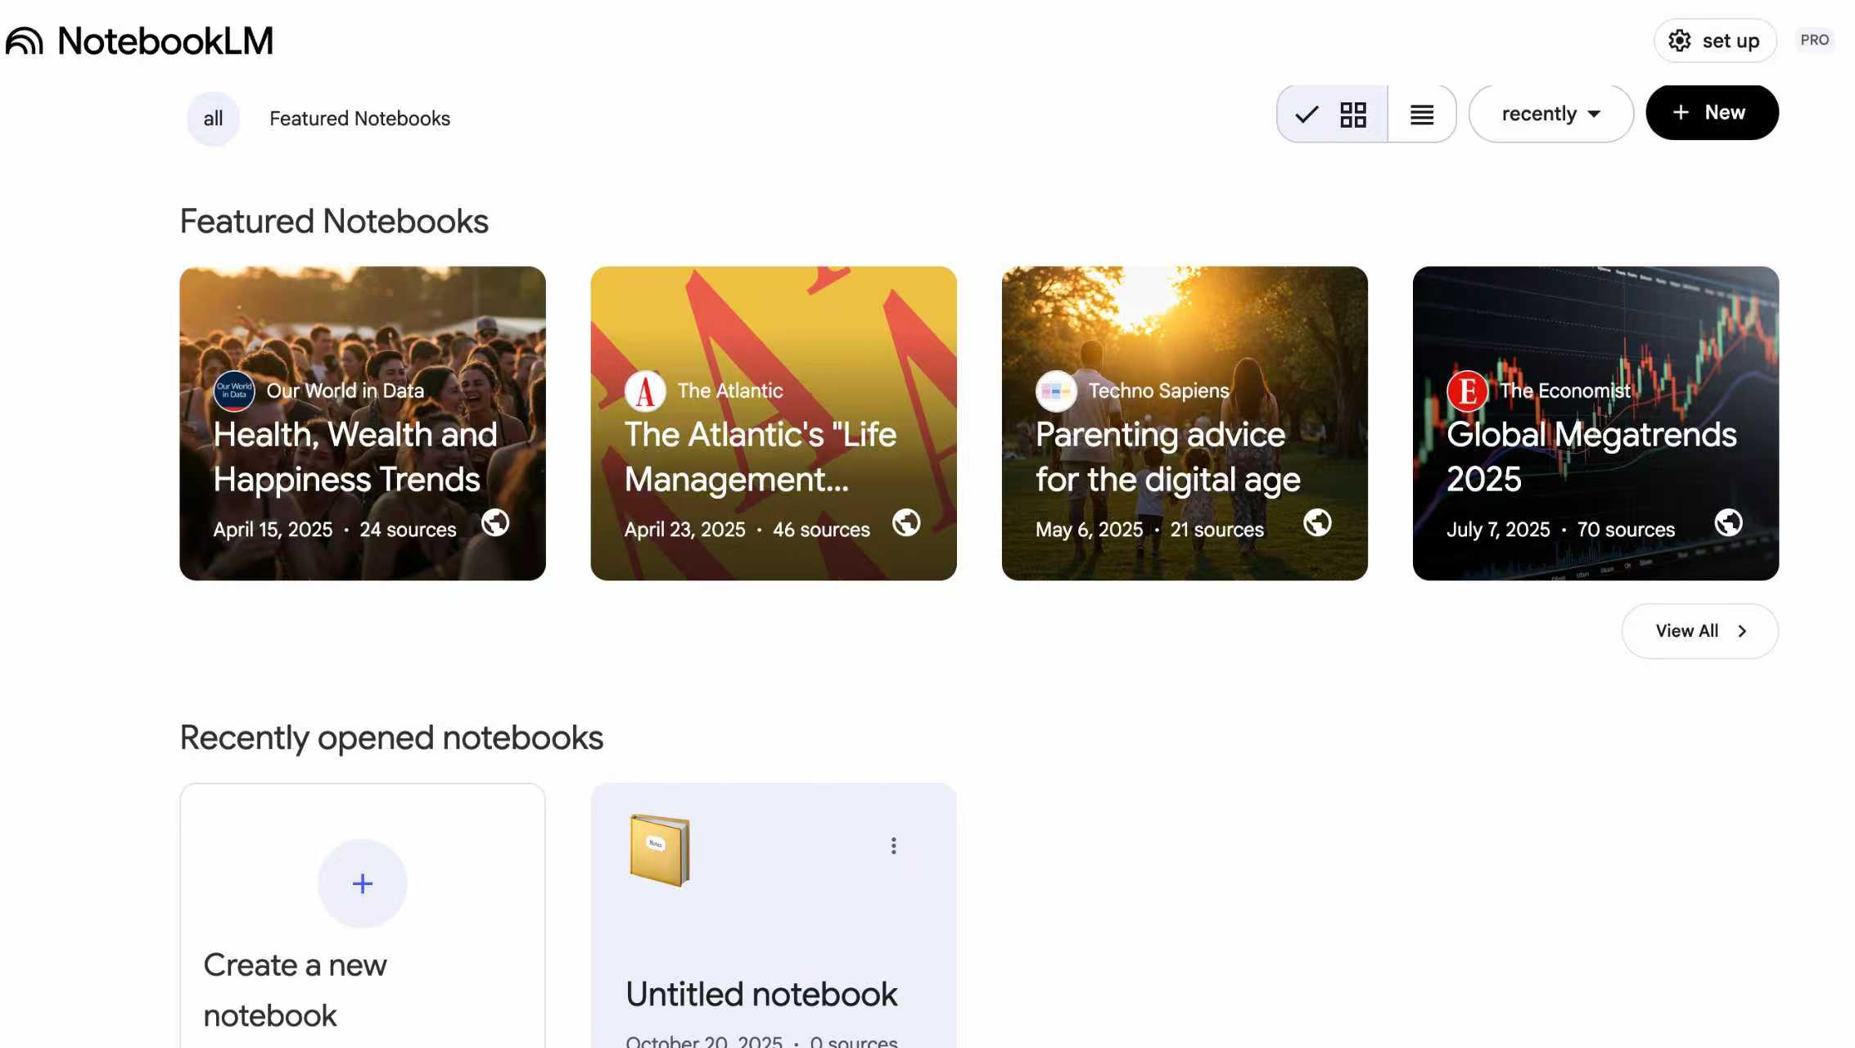Click the PRO badge
The image size is (1855, 1048).
tap(1815, 39)
